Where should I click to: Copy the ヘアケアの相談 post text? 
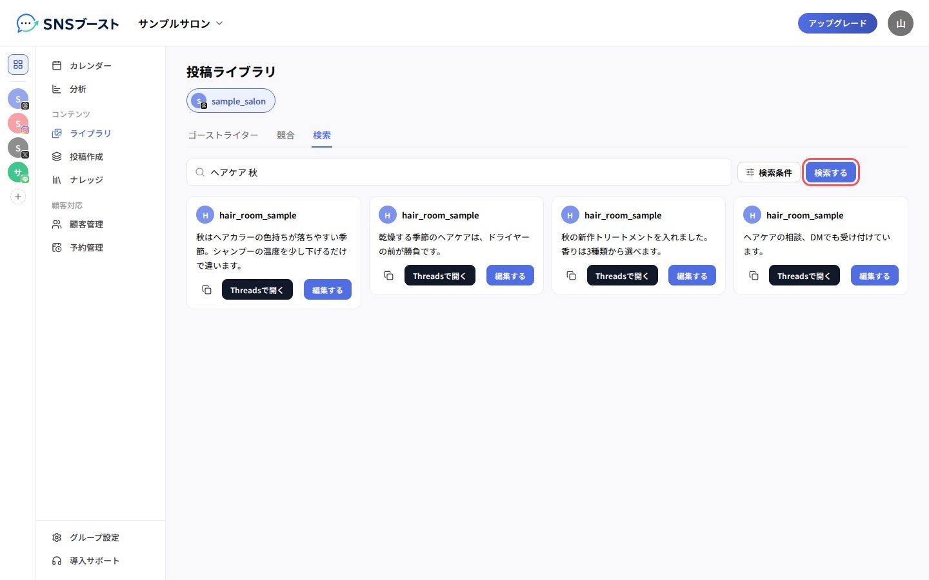754,276
